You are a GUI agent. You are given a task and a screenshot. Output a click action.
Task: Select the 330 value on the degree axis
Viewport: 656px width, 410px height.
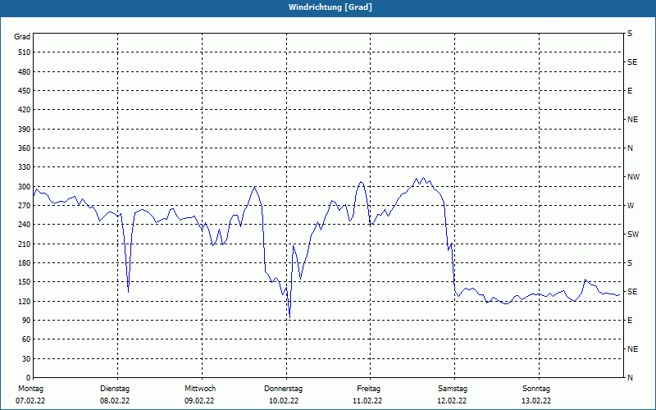pyautogui.click(x=25, y=167)
